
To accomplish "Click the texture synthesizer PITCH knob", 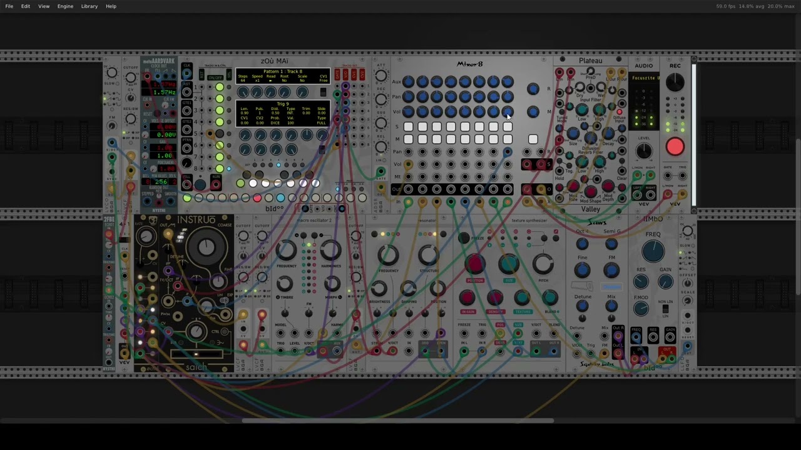I will [543, 264].
